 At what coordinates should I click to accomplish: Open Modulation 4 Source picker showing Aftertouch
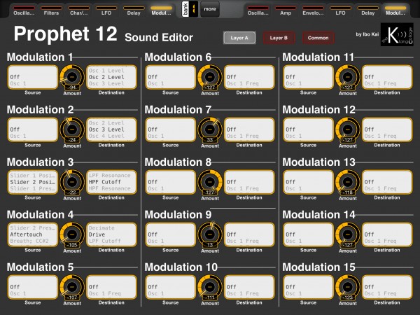coord(33,234)
